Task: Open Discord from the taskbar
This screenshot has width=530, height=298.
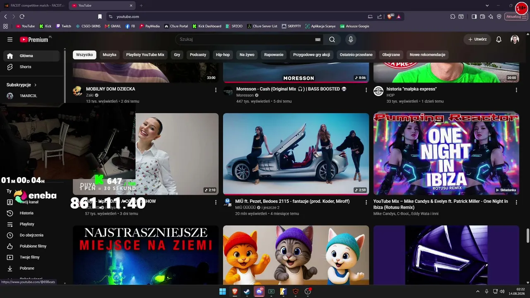Action: click(259, 291)
